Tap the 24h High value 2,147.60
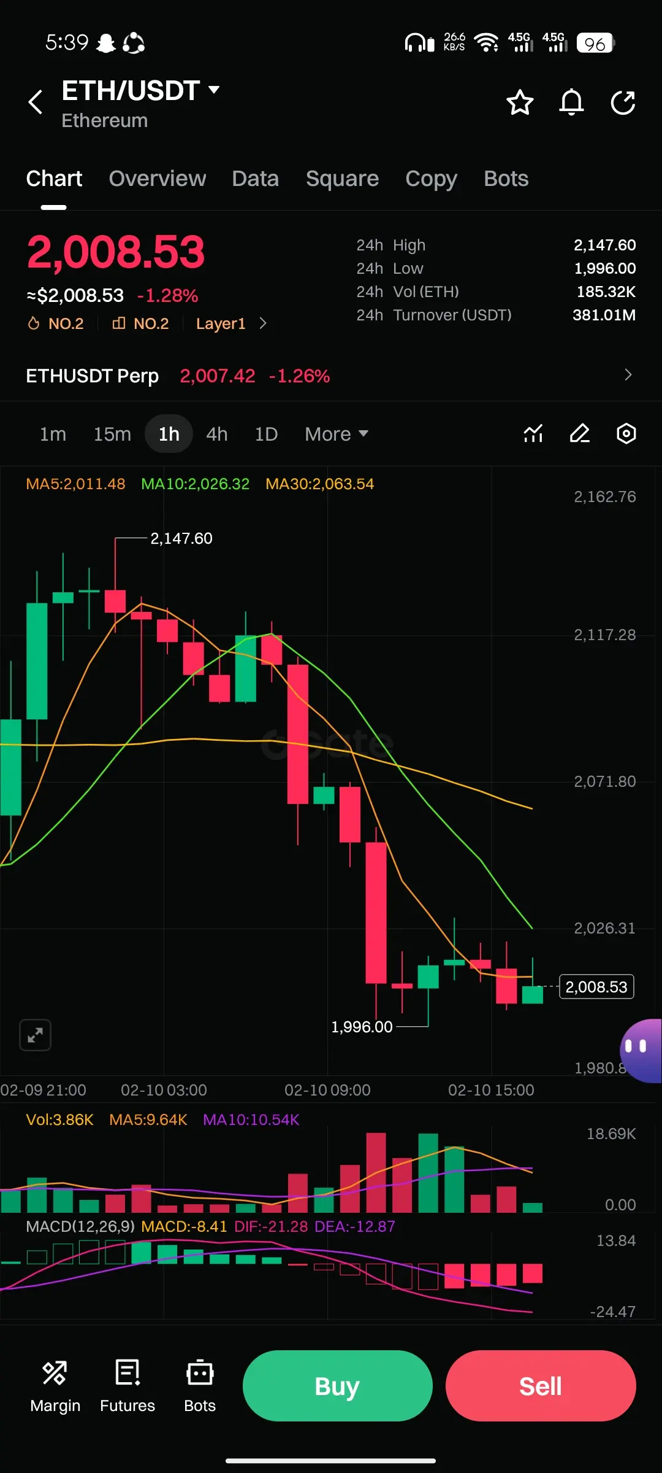This screenshot has width=662, height=1473. (x=604, y=245)
